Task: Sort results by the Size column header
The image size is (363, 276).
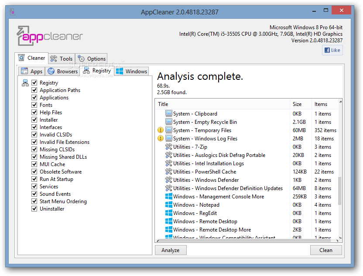Action: coord(301,104)
